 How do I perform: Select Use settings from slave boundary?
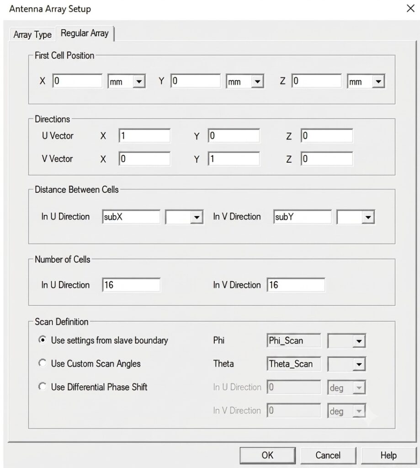(103, 340)
